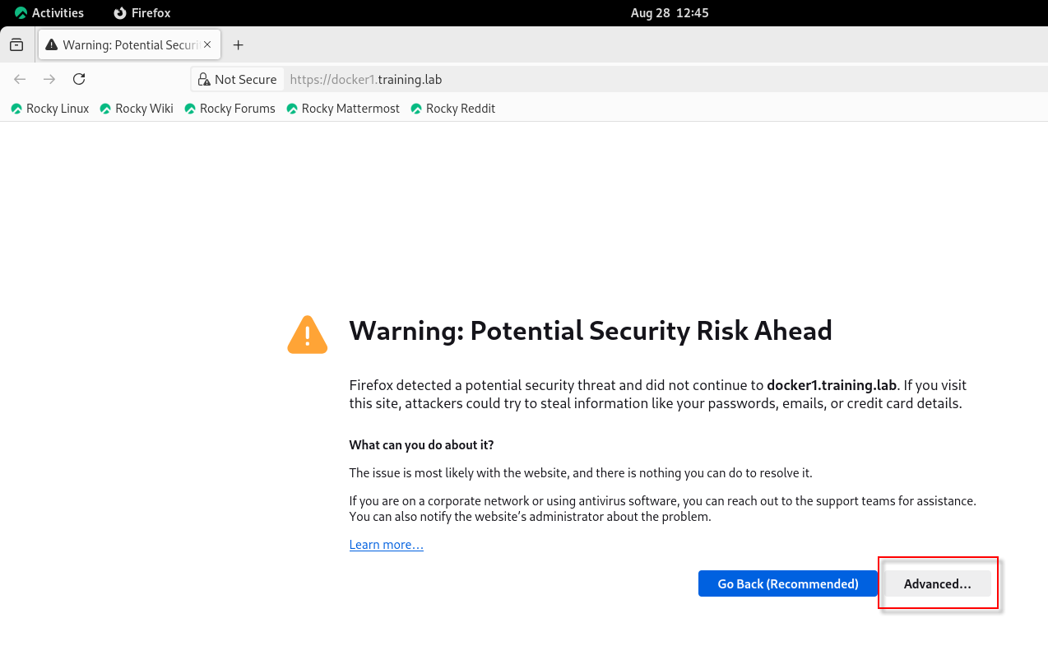This screenshot has width=1048, height=660.
Task: Click the Not Secure lock icon
Action: [x=204, y=80]
